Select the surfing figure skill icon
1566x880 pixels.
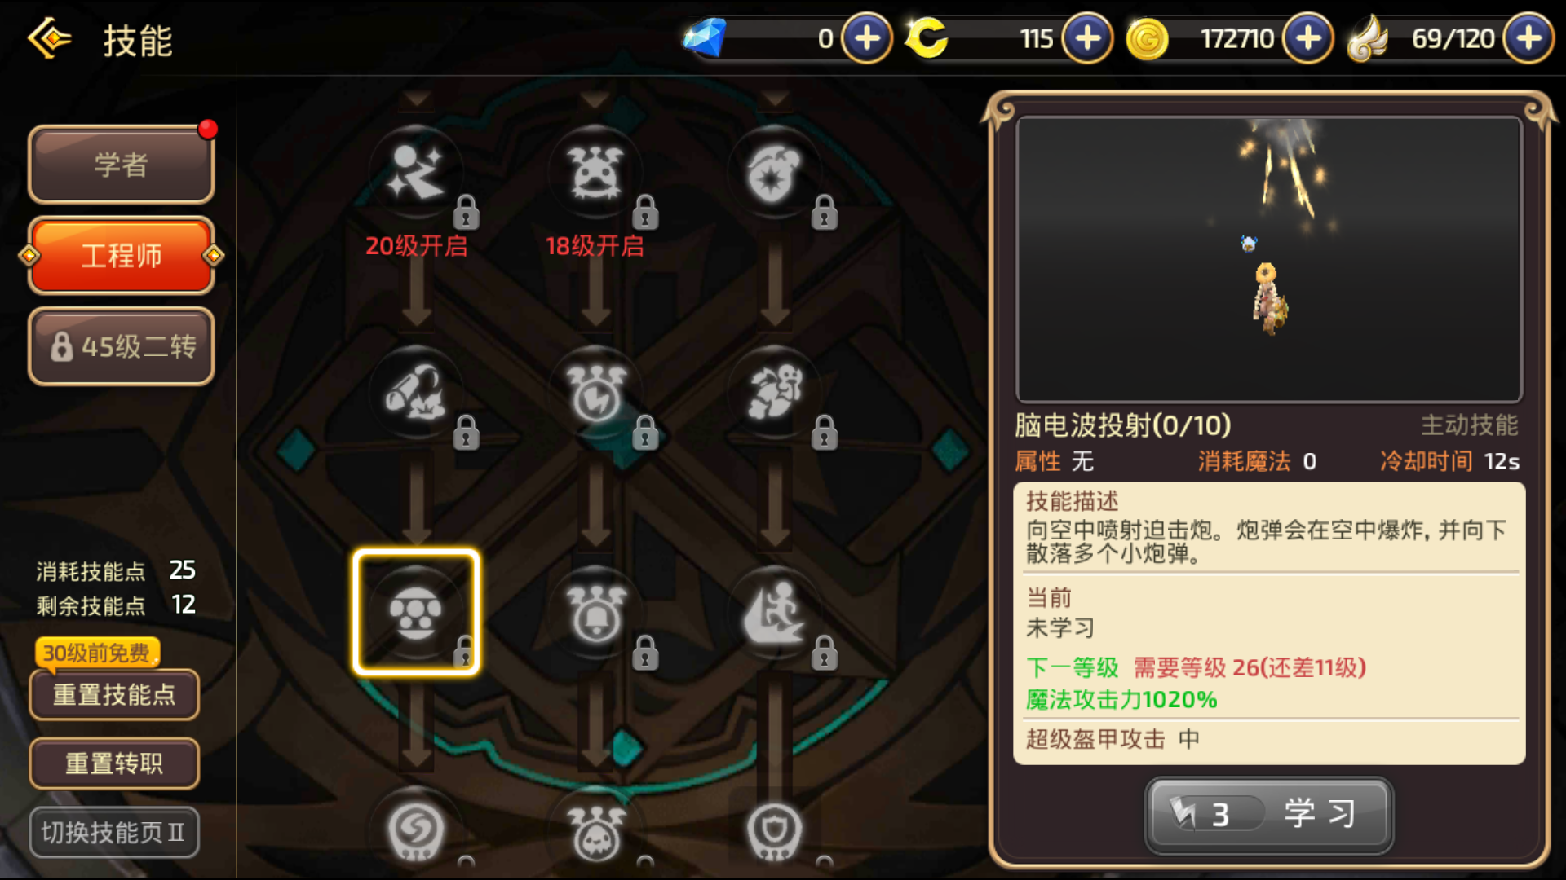coord(774,613)
